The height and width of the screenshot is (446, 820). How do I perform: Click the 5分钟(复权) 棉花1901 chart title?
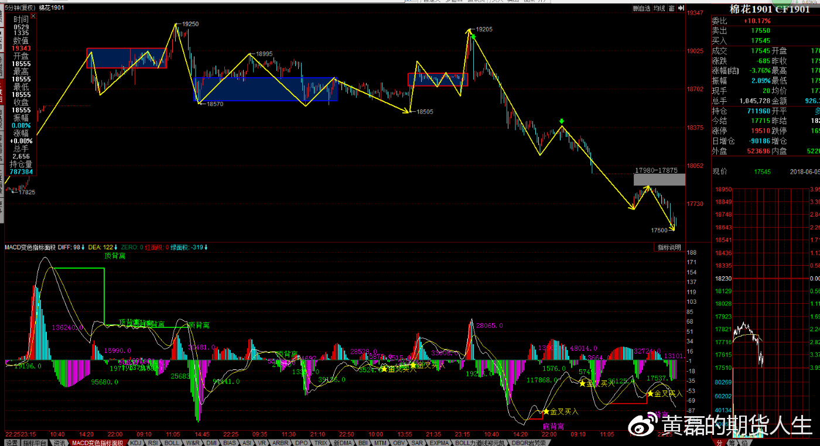coord(35,8)
